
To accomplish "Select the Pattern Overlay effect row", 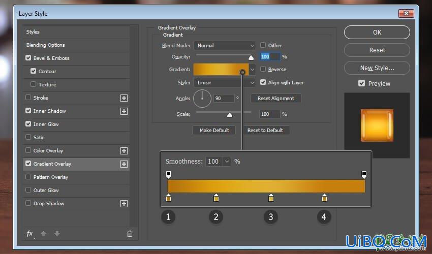I will coord(76,177).
